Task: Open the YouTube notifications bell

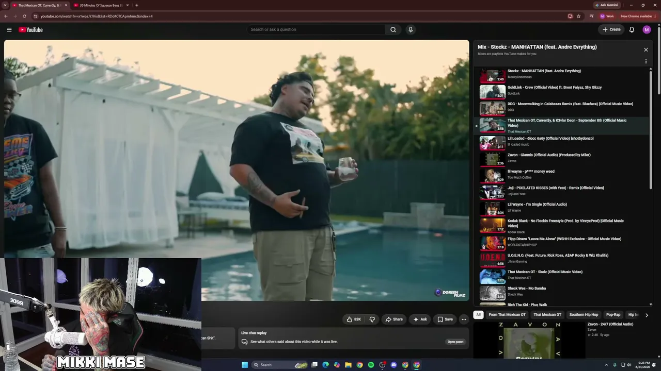Action: 632,29
